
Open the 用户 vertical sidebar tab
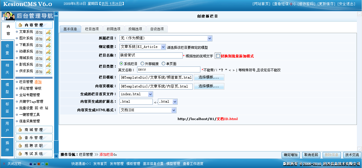(7, 127)
